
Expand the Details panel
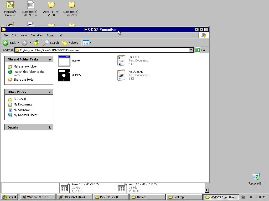pos(50,127)
